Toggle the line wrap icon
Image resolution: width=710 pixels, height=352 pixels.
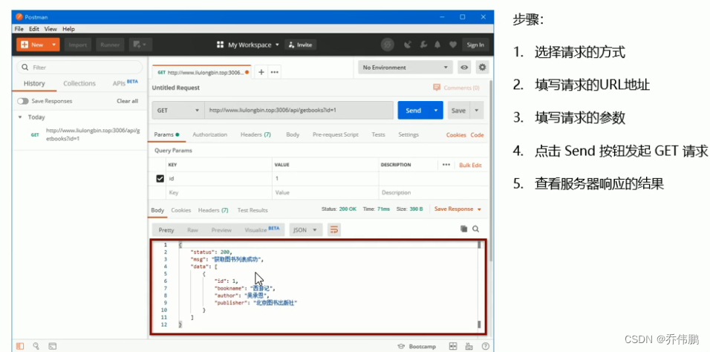tap(334, 230)
